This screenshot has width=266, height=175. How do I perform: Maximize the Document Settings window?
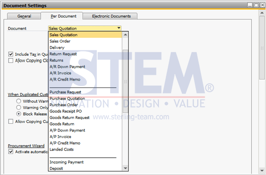[256, 5]
